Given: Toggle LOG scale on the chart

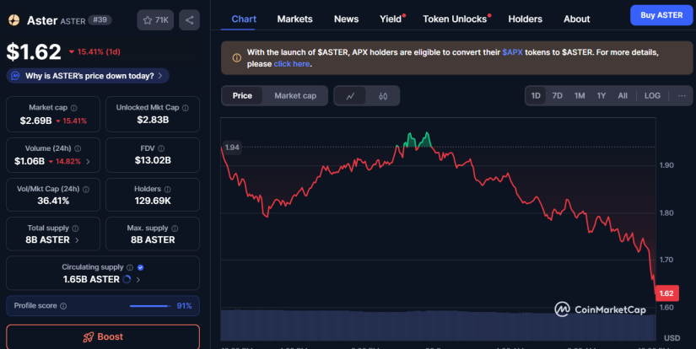Looking at the screenshot, I should [652, 96].
